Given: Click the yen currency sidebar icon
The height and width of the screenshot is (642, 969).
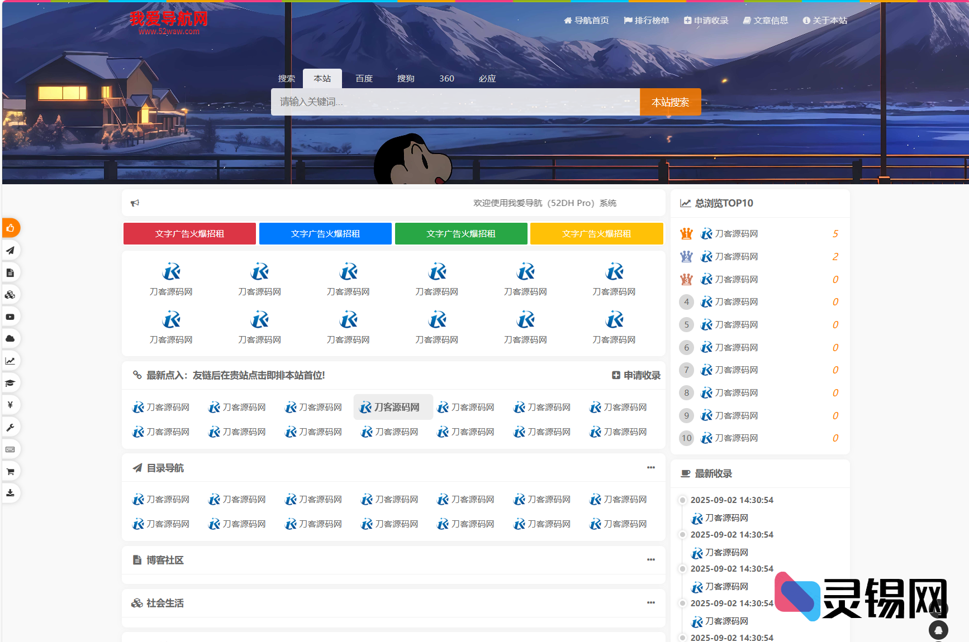Looking at the screenshot, I should (10, 405).
